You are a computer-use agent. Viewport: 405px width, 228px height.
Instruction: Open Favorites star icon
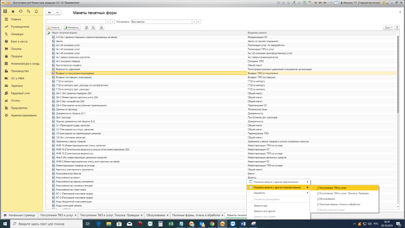pos(13,11)
